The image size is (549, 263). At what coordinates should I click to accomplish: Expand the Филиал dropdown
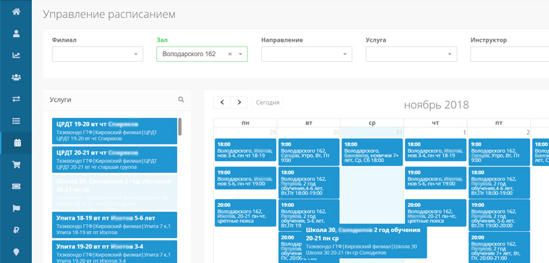(x=98, y=54)
